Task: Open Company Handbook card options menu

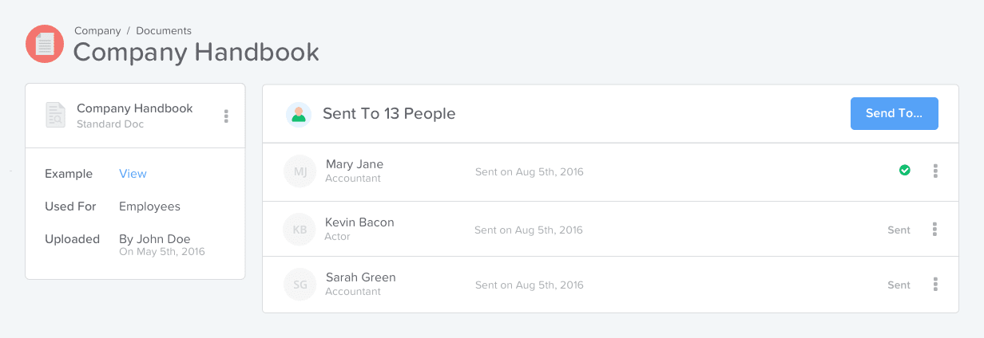Action: 226,116
